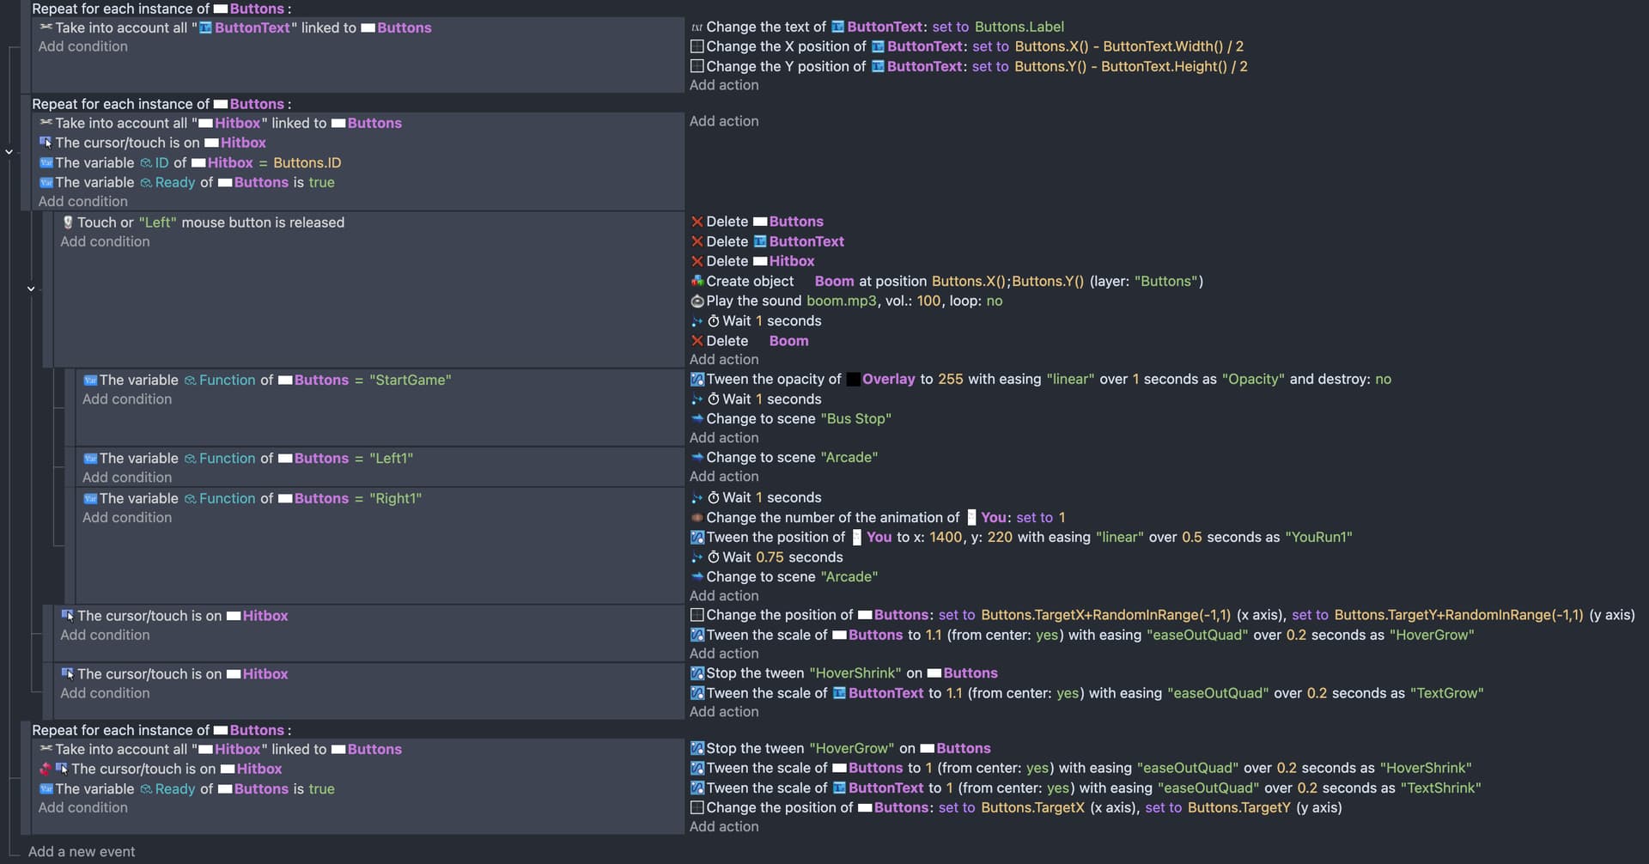Click the black Overlay object thumbnail
The height and width of the screenshot is (864, 1649).
point(853,380)
